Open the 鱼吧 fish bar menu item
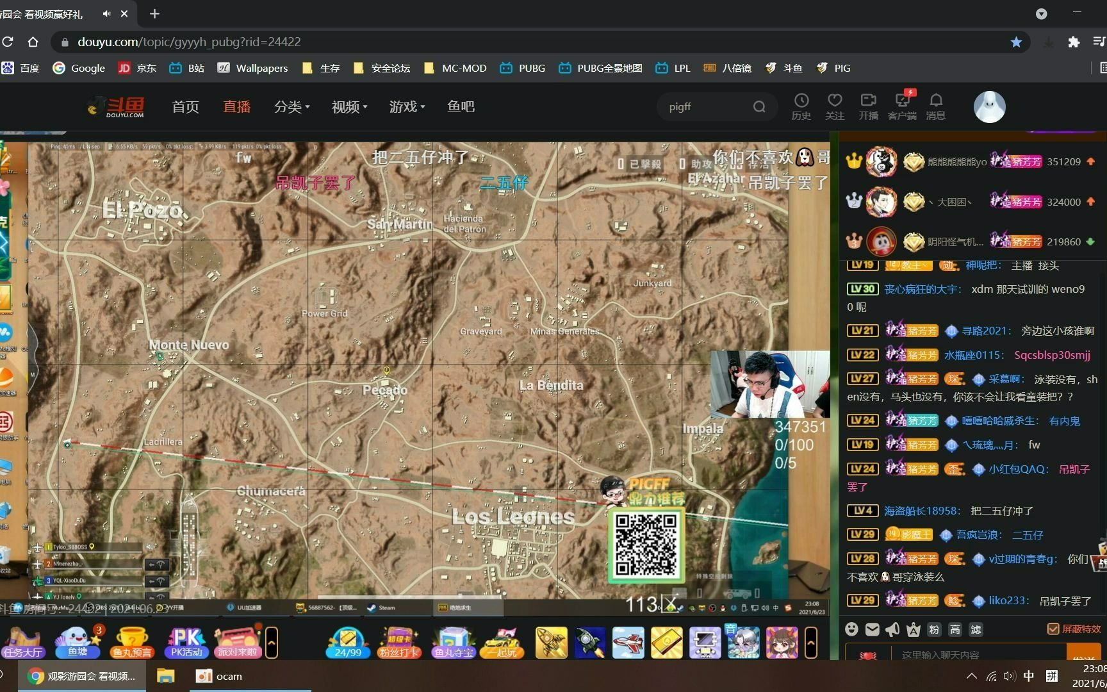The height and width of the screenshot is (692, 1107). [x=461, y=107]
